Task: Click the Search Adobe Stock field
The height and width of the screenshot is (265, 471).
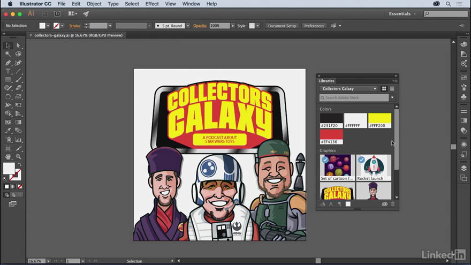Action: pyautogui.click(x=354, y=97)
